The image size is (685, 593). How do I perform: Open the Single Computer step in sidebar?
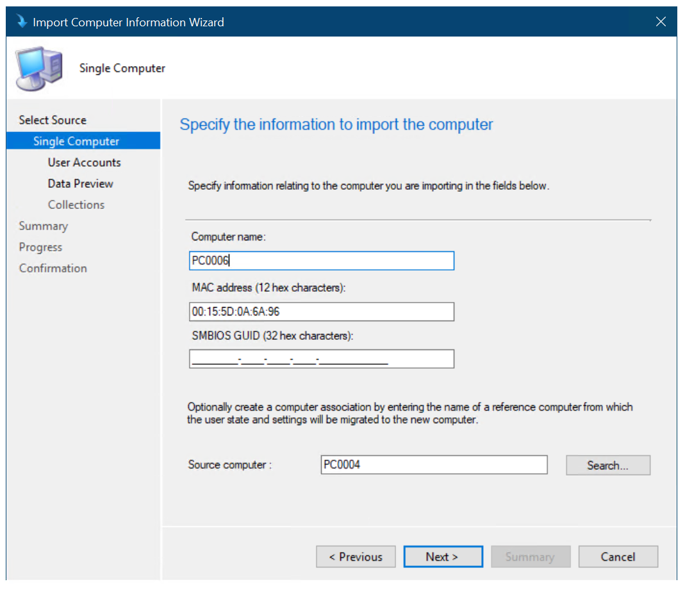tap(76, 141)
